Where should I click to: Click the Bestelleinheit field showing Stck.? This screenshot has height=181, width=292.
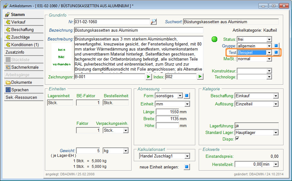pos(116,103)
